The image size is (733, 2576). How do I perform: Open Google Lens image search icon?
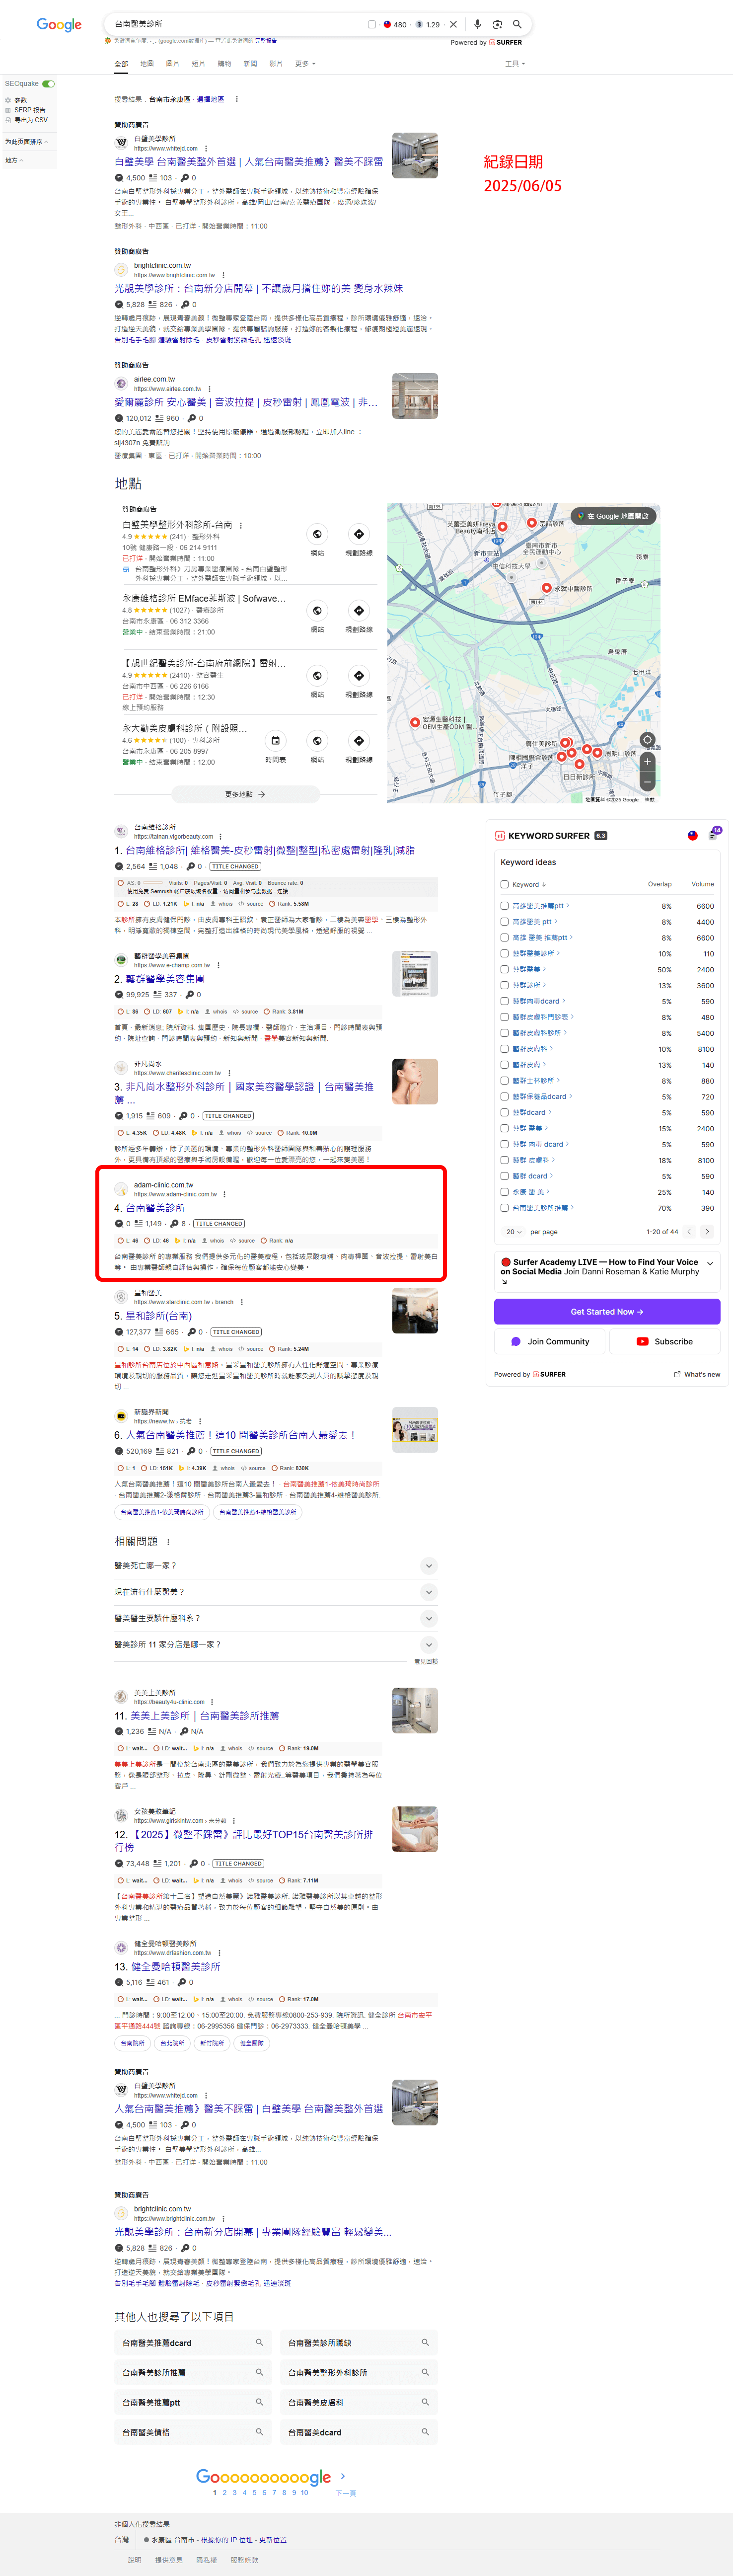click(x=497, y=24)
